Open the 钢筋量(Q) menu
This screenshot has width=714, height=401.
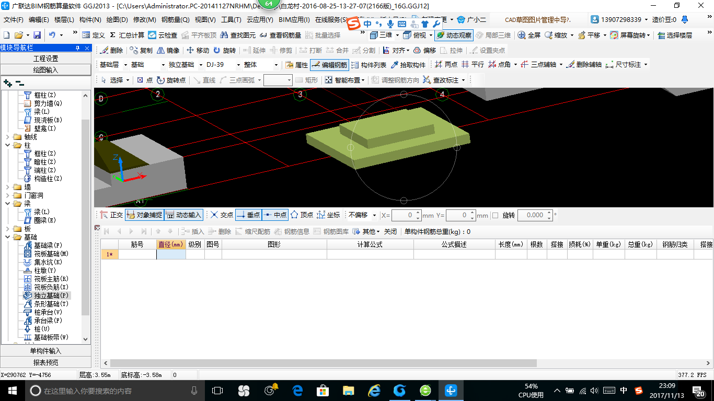pyautogui.click(x=175, y=20)
